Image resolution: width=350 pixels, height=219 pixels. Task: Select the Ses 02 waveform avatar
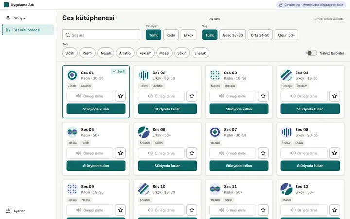click(143, 75)
